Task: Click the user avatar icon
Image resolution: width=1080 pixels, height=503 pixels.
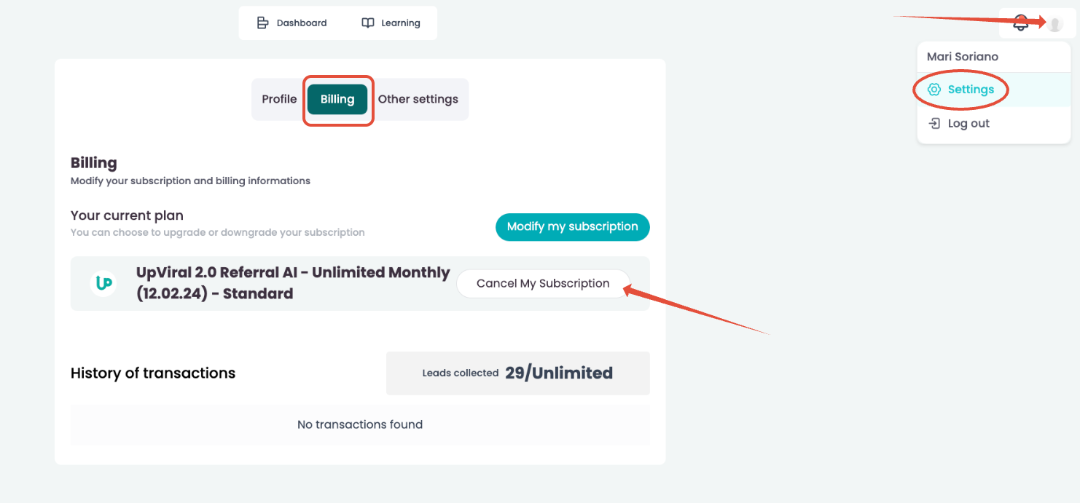Action: (x=1054, y=24)
